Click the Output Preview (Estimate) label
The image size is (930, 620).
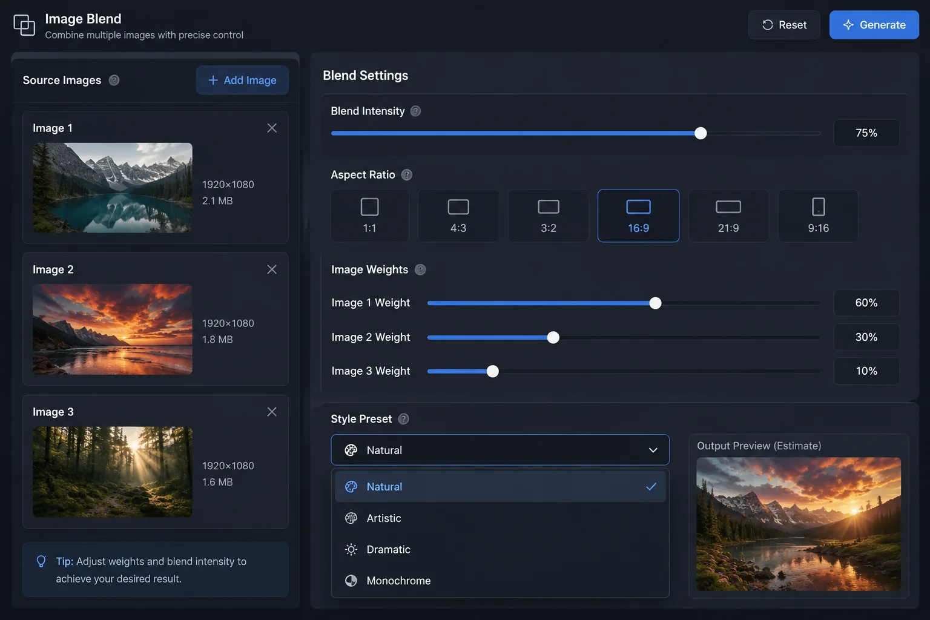click(759, 446)
